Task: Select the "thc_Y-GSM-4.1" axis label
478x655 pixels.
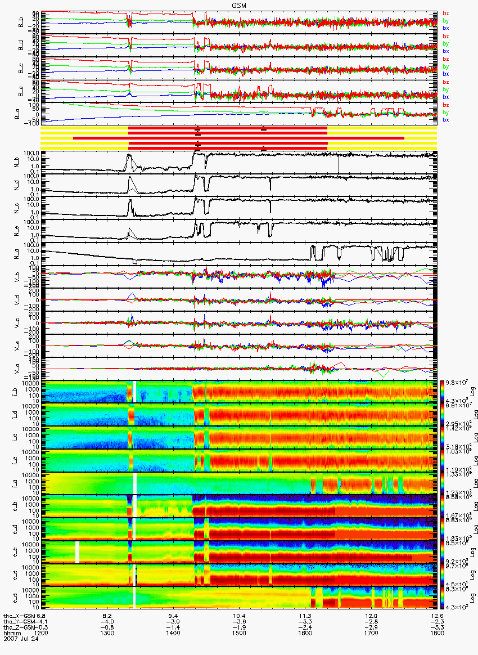Action: tap(24, 622)
